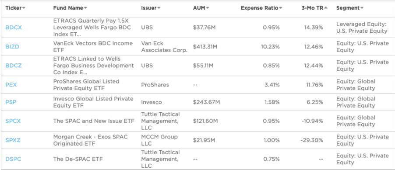Open BDCX ticker link
395x170 pixels.
coord(14,28)
